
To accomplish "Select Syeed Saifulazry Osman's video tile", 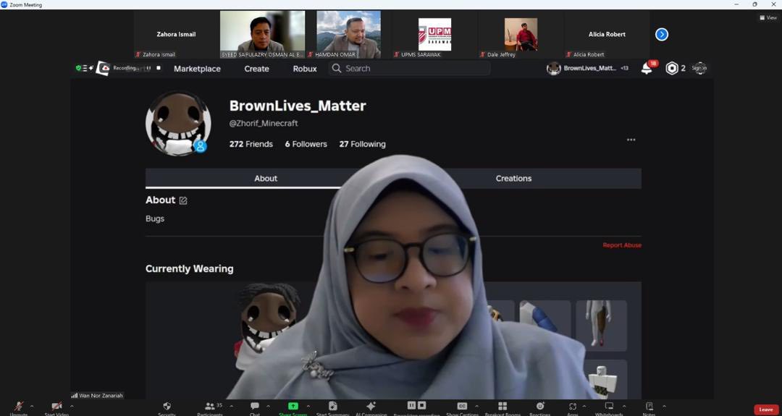I will [262, 35].
